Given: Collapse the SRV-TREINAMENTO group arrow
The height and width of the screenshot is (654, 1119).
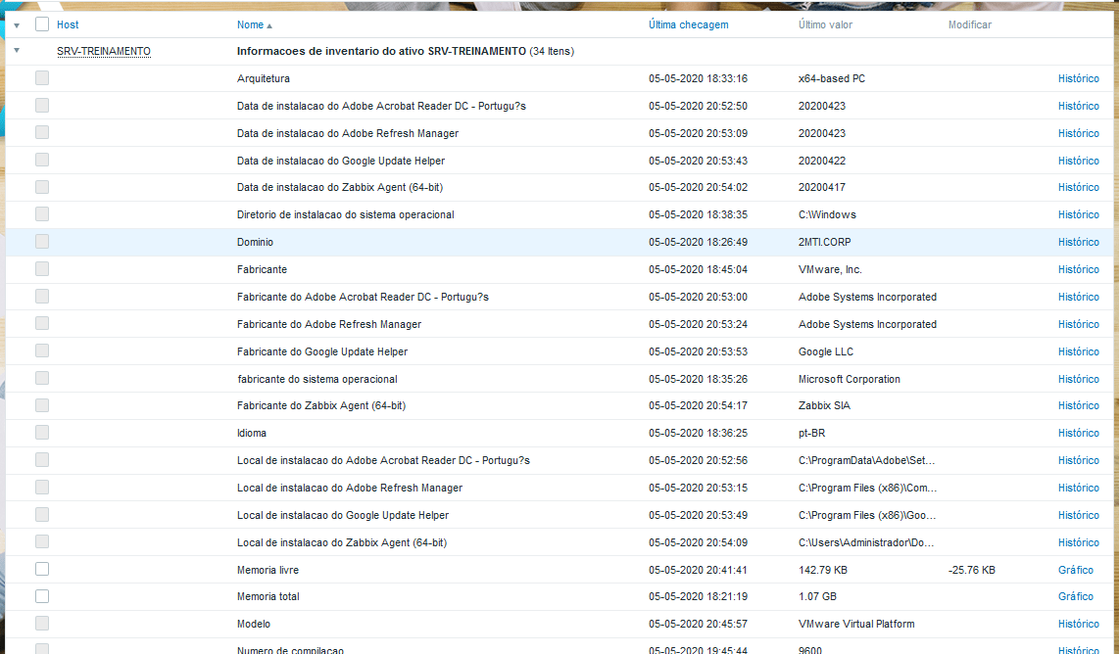Looking at the screenshot, I should [17, 51].
